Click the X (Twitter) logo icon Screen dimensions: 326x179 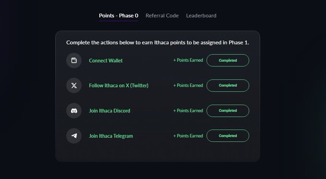tap(74, 85)
